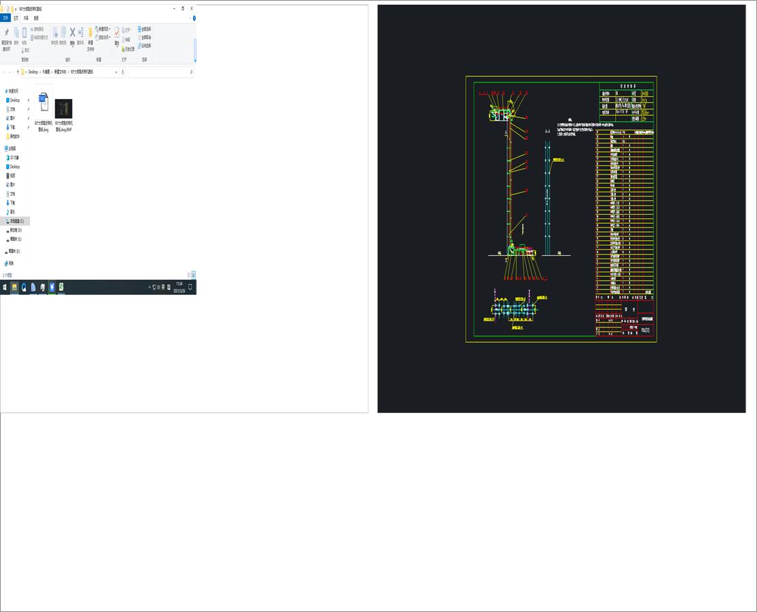
Task: Click the Move to ribbon icon
Action: [55, 32]
